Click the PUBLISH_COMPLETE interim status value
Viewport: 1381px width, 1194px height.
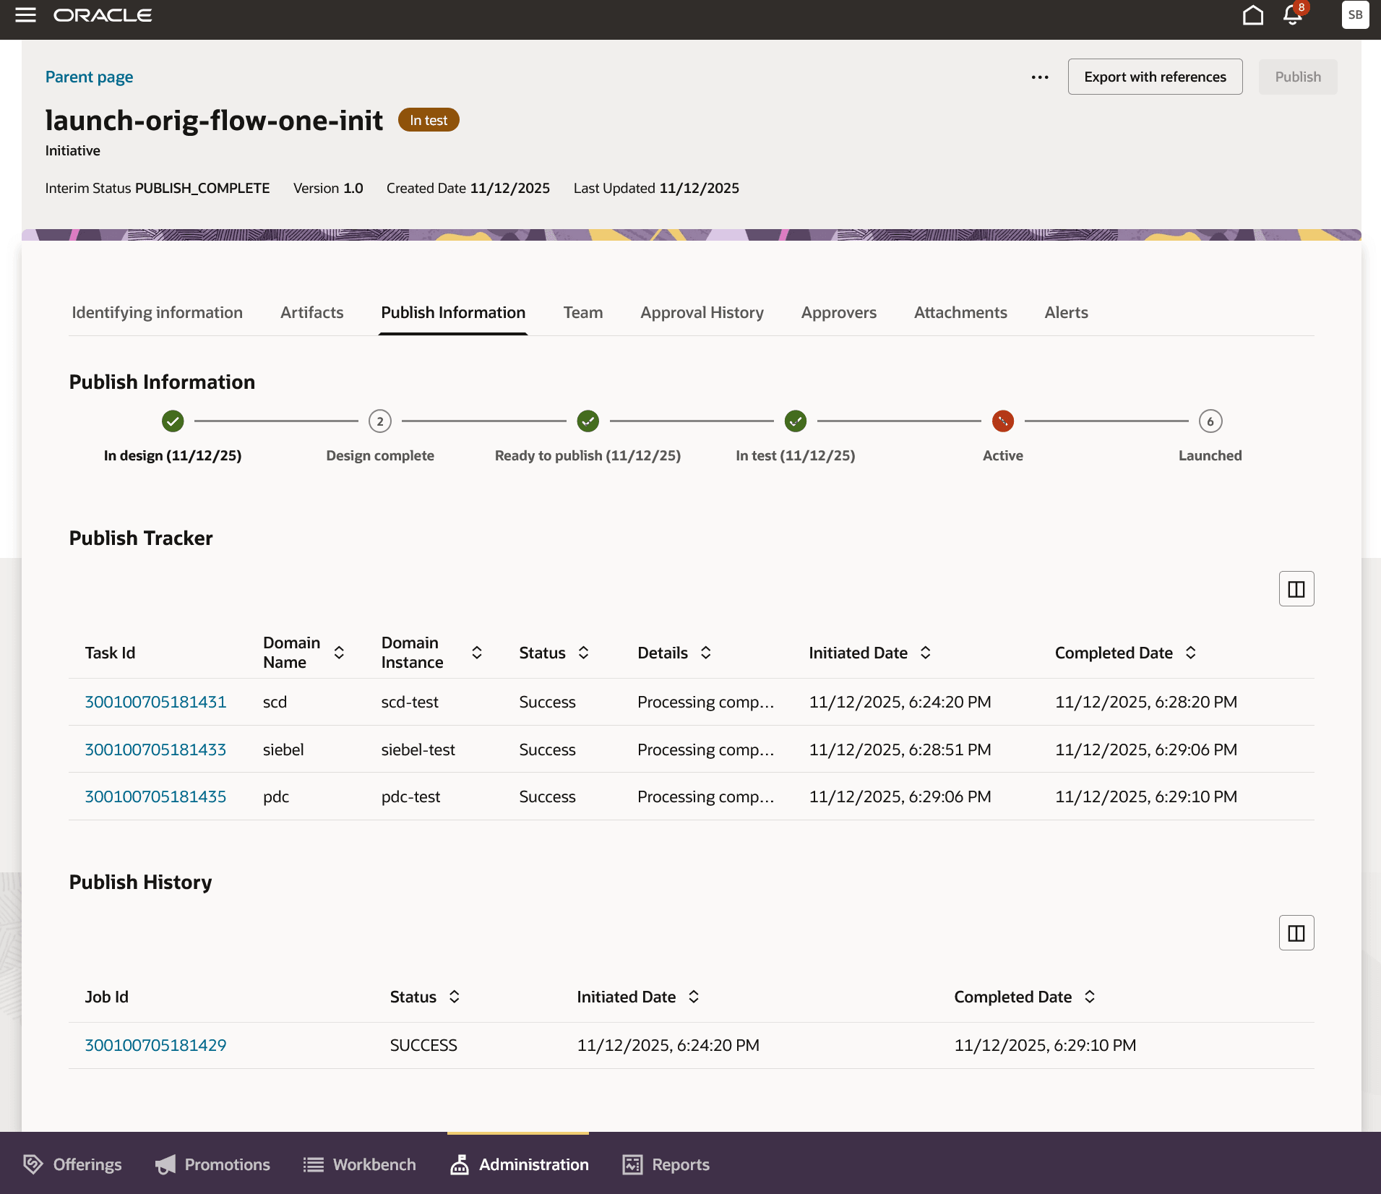coord(202,188)
